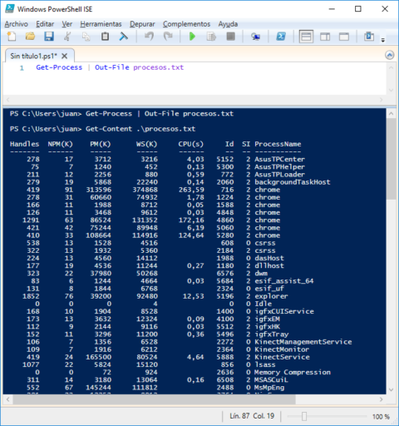Click the console scroll left arrow
The height and width of the screenshot is (426, 399).
coord(8,399)
